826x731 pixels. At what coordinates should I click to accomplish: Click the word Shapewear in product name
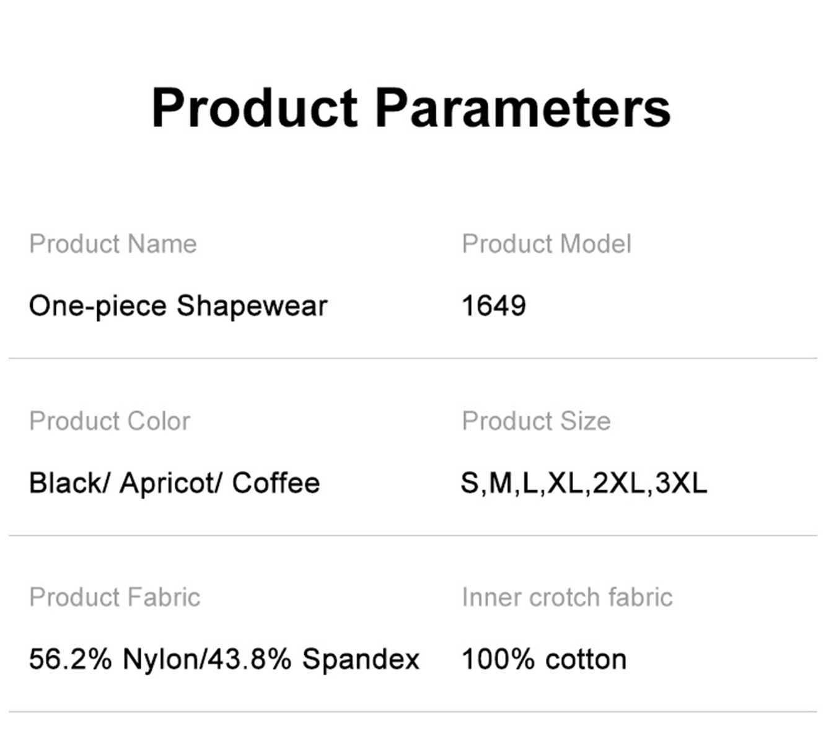click(252, 306)
